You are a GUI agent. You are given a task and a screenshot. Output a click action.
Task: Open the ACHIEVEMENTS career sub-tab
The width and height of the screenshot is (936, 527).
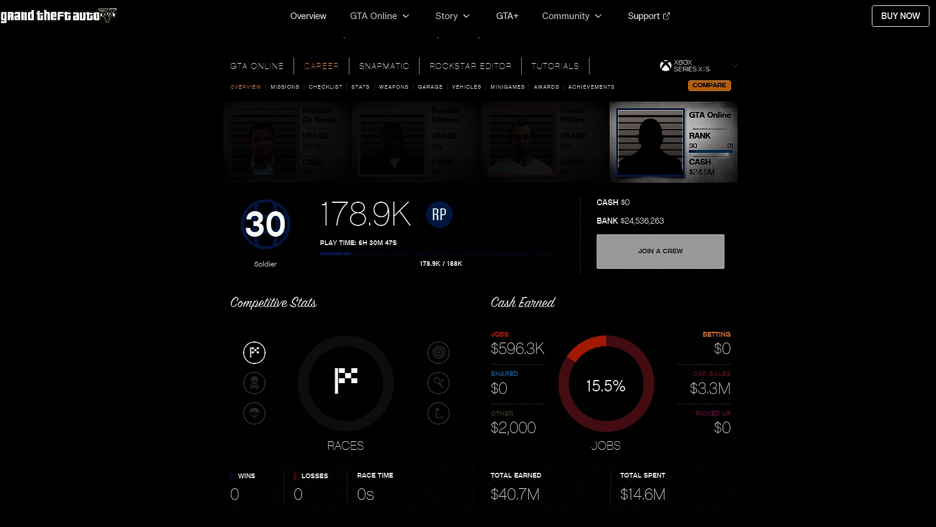tap(591, 87)
